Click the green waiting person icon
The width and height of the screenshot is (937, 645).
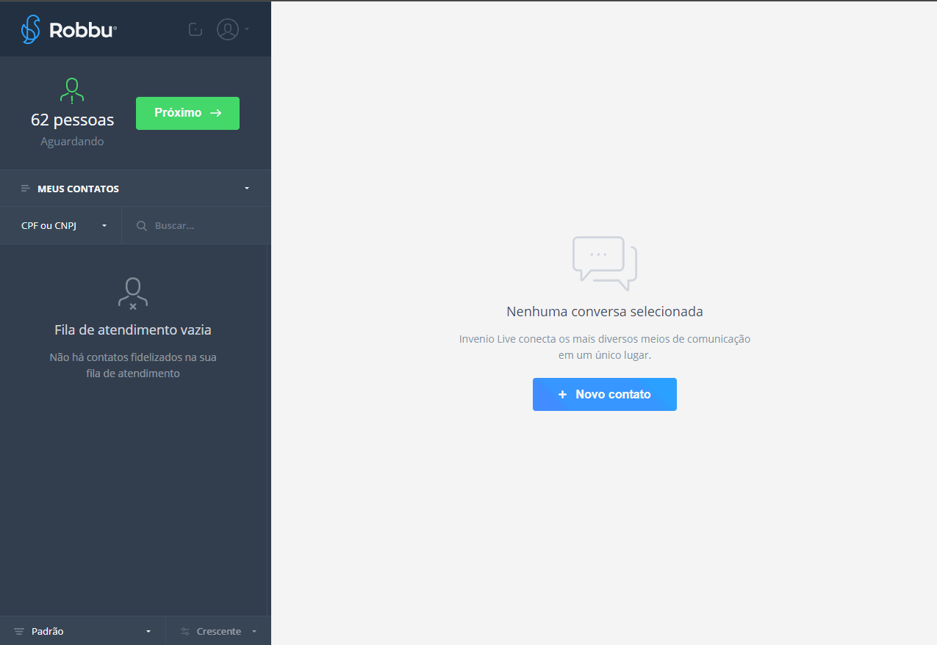pos(71,90)
